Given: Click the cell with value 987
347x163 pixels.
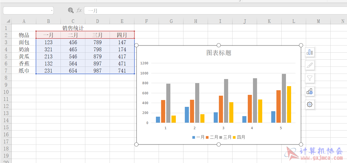Looking at the screenshot, I should tap(97, 71).
